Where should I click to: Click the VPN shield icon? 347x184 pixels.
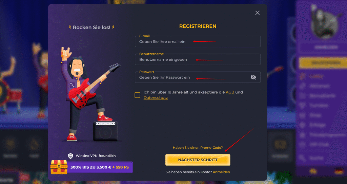tap(70, 156)
